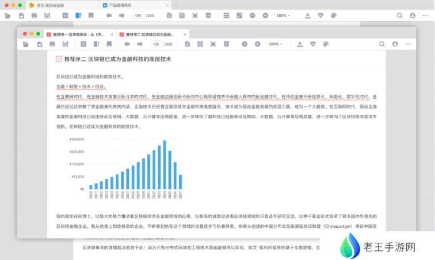
Task: Click page layout icon in back window toolbar
Action: [226, 15]
